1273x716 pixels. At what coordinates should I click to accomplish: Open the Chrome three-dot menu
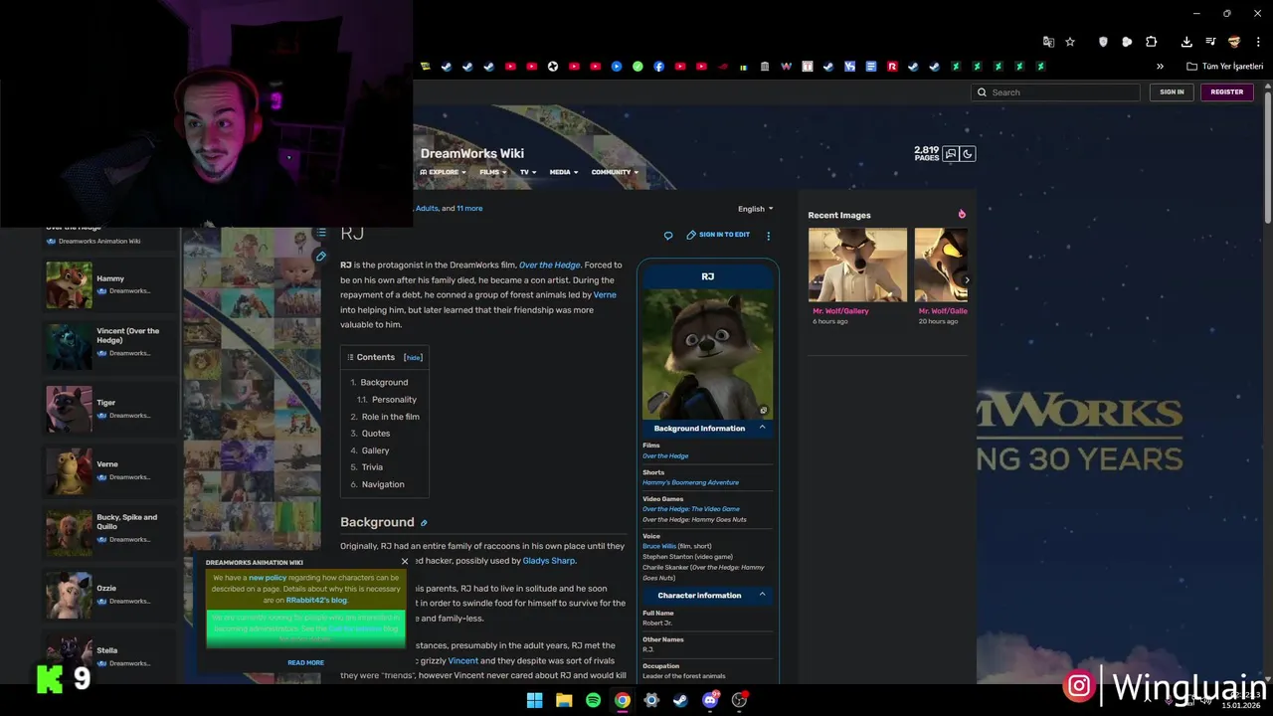[1256, 42]
